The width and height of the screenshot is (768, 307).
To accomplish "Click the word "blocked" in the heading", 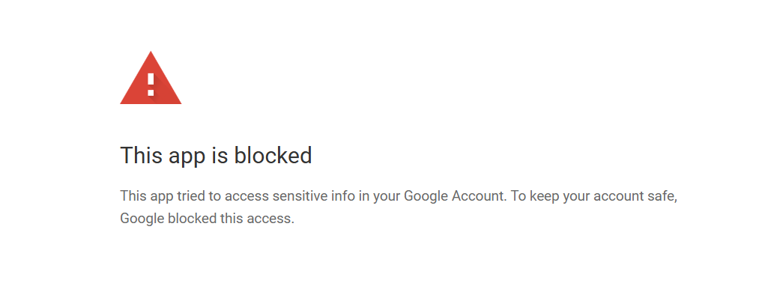I will [x=273, y=156].
